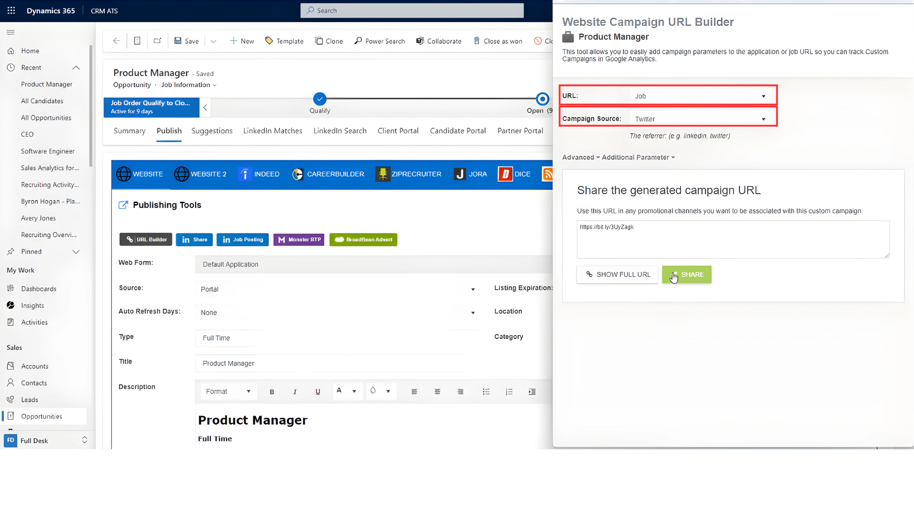914x514 pixels.
Task: Expand the Save options dropdown arrow
Action: tap(213, 41)
